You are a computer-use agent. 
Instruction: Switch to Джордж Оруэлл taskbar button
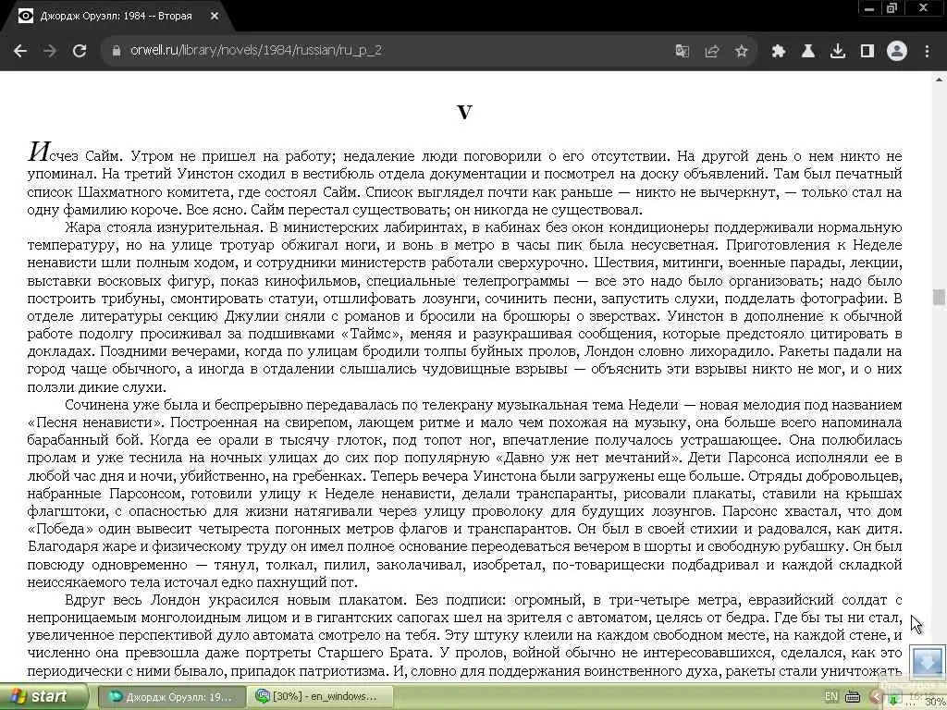(x=171, y=697)
